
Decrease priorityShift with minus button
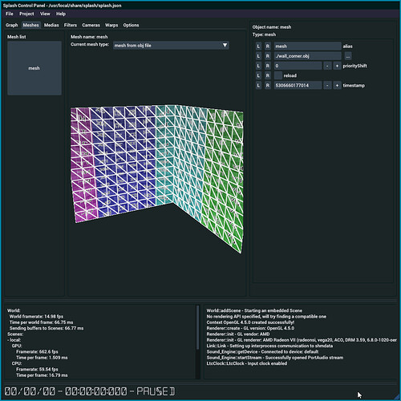pos(327,66)
